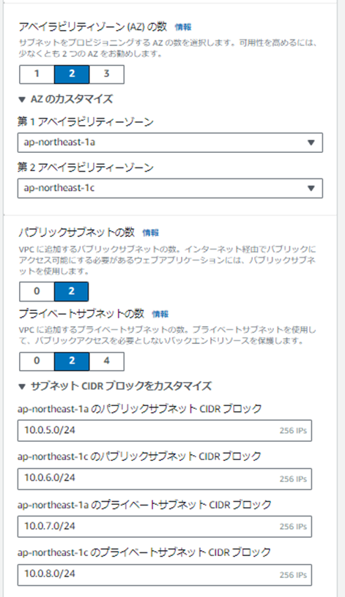The height and width of the screenshot is (597, 345).
Task: Click the 10.0.7.0/24 private subnet CIDR field
Action: pyautogui.click(x=165, y=527)
